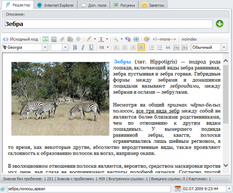Click the calendar icon beside the date
233x193 pixels.
pos(178,188)
